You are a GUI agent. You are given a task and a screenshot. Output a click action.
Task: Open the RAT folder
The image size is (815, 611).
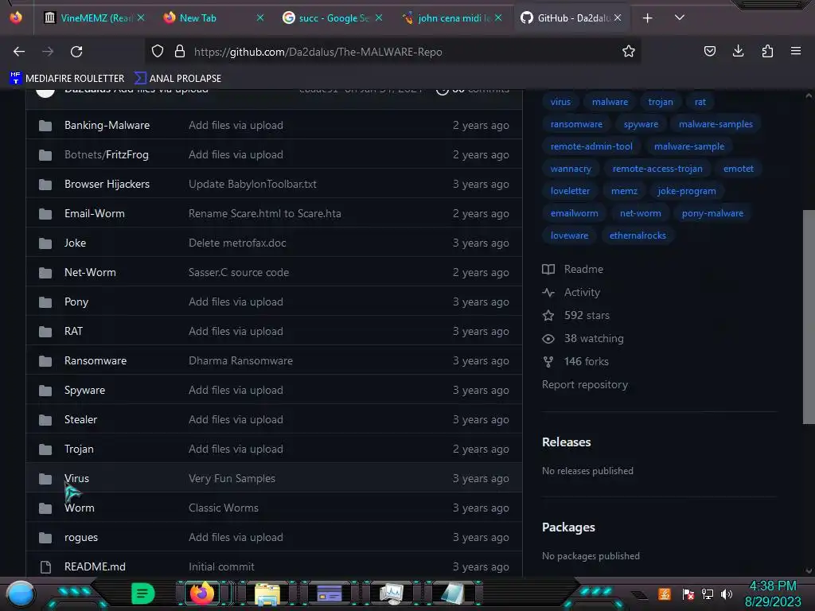click(73, 332)
